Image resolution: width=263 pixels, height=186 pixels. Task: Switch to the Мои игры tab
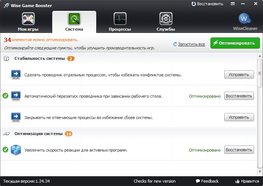(28, 22)
